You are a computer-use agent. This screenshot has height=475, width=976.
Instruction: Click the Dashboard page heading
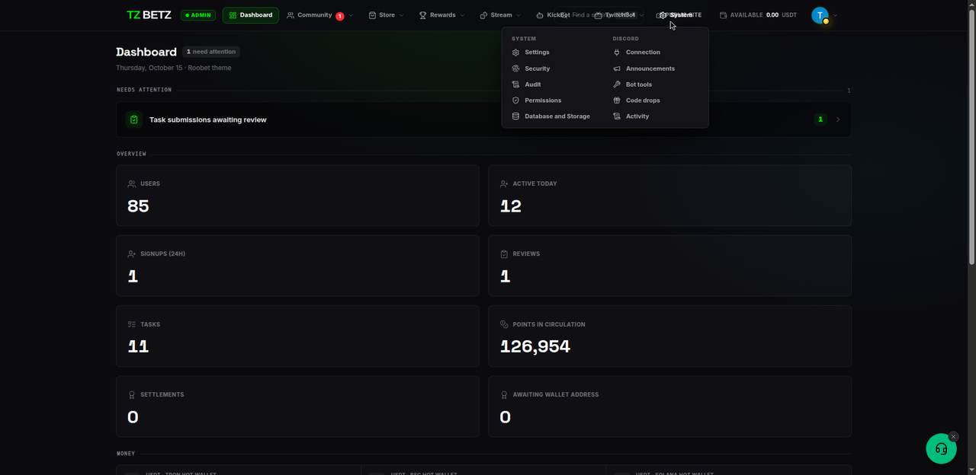click(x=146, y=52)
